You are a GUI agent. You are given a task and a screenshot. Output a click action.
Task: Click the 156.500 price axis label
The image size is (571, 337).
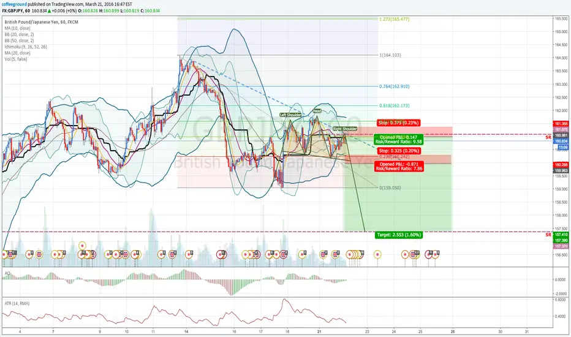(x=561, y=255)
